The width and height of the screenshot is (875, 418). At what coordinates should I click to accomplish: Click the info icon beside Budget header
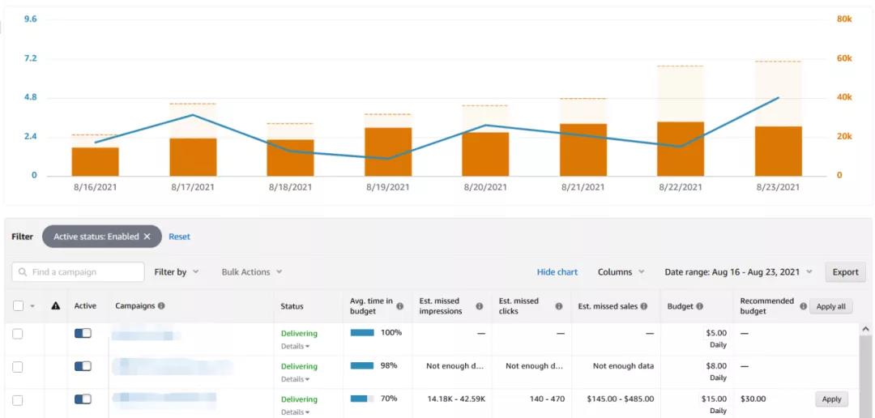pyautogui.click(x=699, y=306)
